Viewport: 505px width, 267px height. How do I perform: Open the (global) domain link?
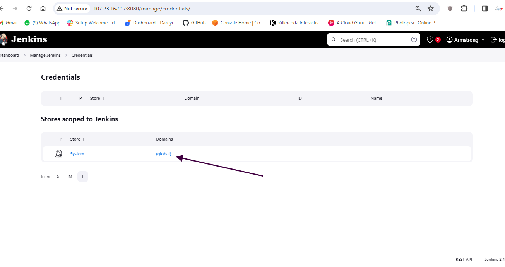coord(164,154)
